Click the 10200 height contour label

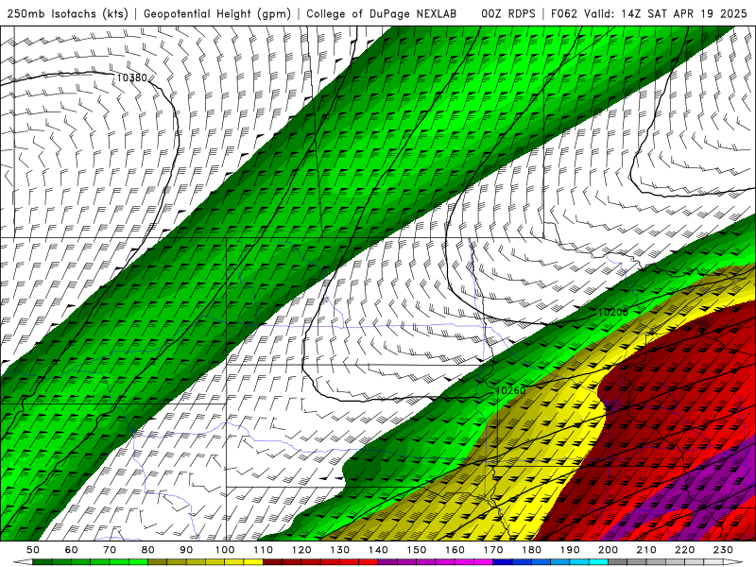coord(612,313)
